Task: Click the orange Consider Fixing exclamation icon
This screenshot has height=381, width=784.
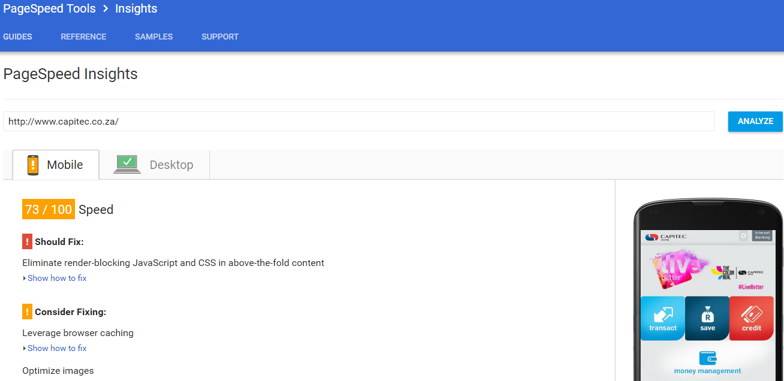Action: (x=27, y=312)
